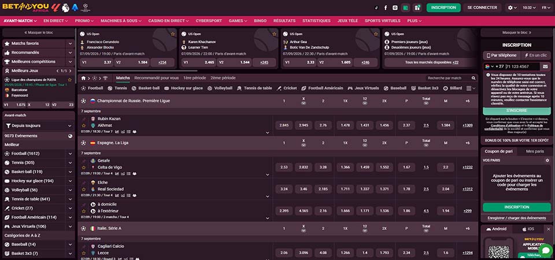Click the phone number input field

tap(522, 66)
